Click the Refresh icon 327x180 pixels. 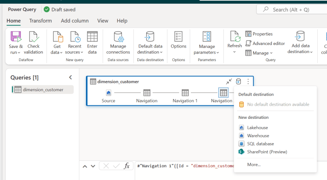pyautogui.click(x=235, y=36)
